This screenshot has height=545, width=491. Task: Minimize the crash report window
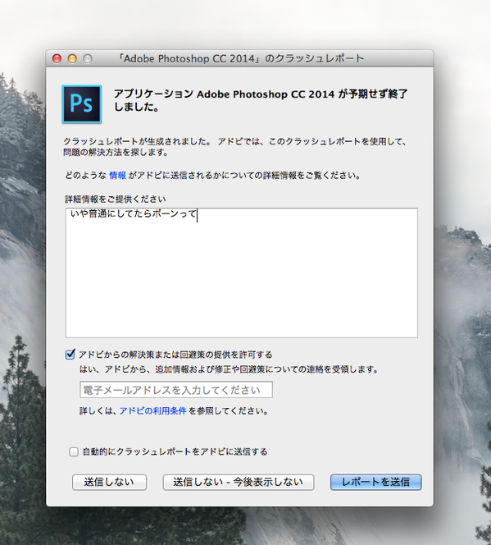[x=72, y=58]
